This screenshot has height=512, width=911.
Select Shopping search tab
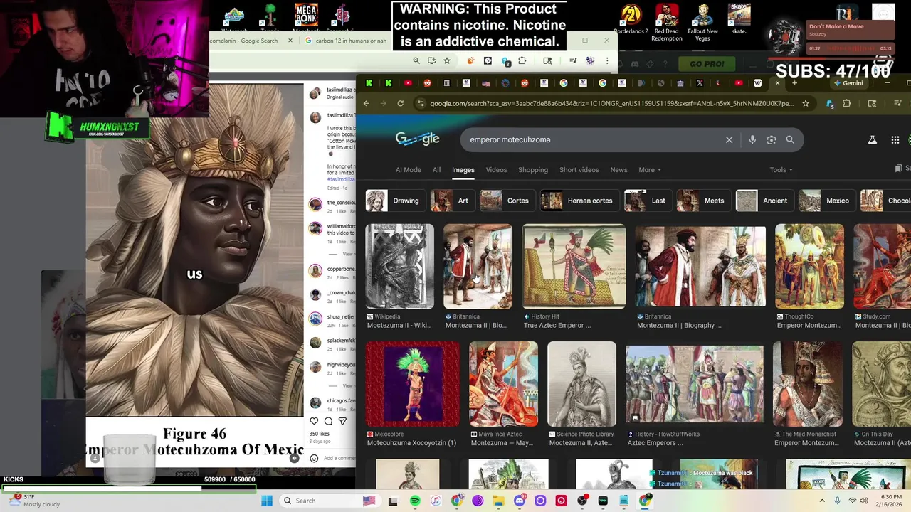click(533, 170)
